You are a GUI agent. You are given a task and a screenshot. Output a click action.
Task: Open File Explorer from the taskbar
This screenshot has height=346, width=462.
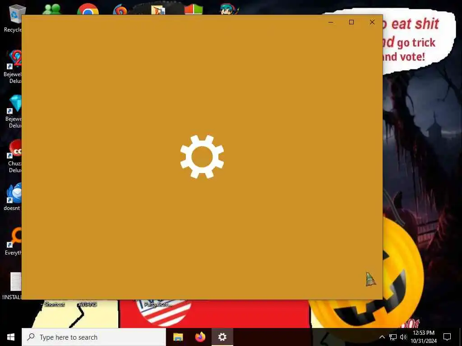point(178,337)
